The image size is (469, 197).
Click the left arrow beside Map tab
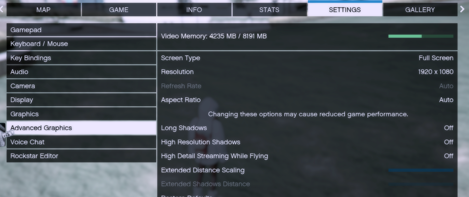(x=2, y=9)
